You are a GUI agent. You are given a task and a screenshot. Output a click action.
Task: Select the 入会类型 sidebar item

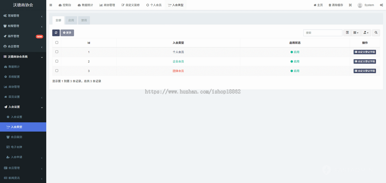[23, 127]
